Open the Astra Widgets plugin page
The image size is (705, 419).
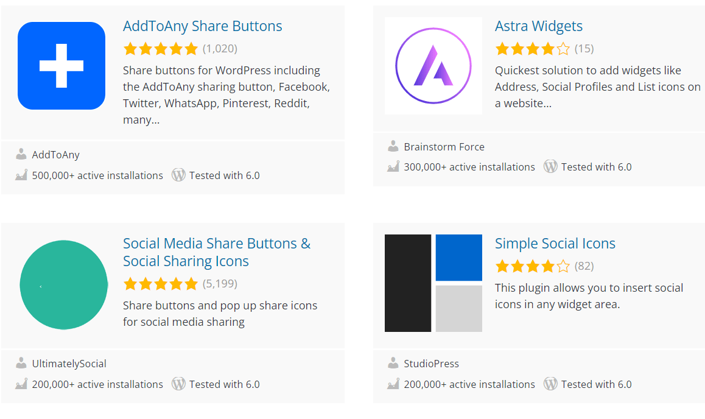pyautogui.click(x=539, y=26)
